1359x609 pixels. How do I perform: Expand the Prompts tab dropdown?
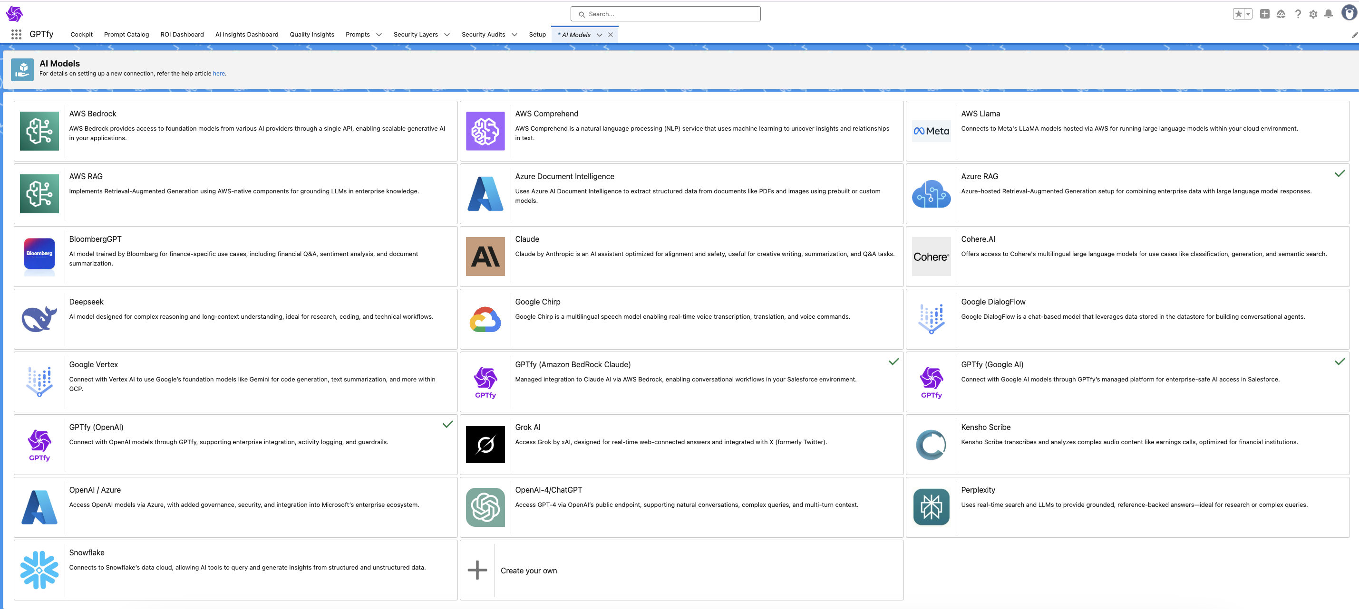[x=379, y=35]
